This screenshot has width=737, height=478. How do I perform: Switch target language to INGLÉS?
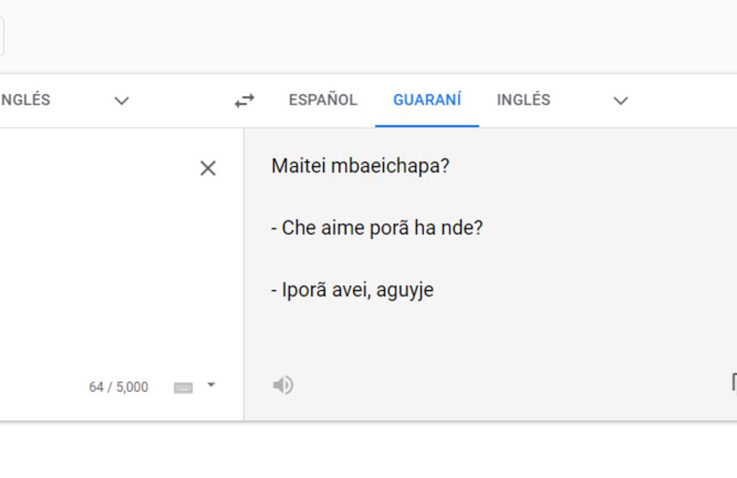(522, 100)
